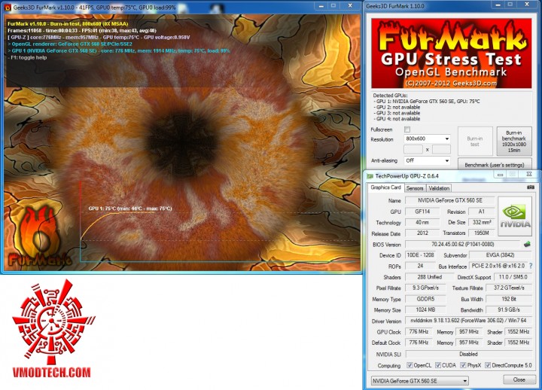The width and height of the screenshot is (542, 390).
Task: Click the Burn-in test button
Action: click(x=475, y=141)
